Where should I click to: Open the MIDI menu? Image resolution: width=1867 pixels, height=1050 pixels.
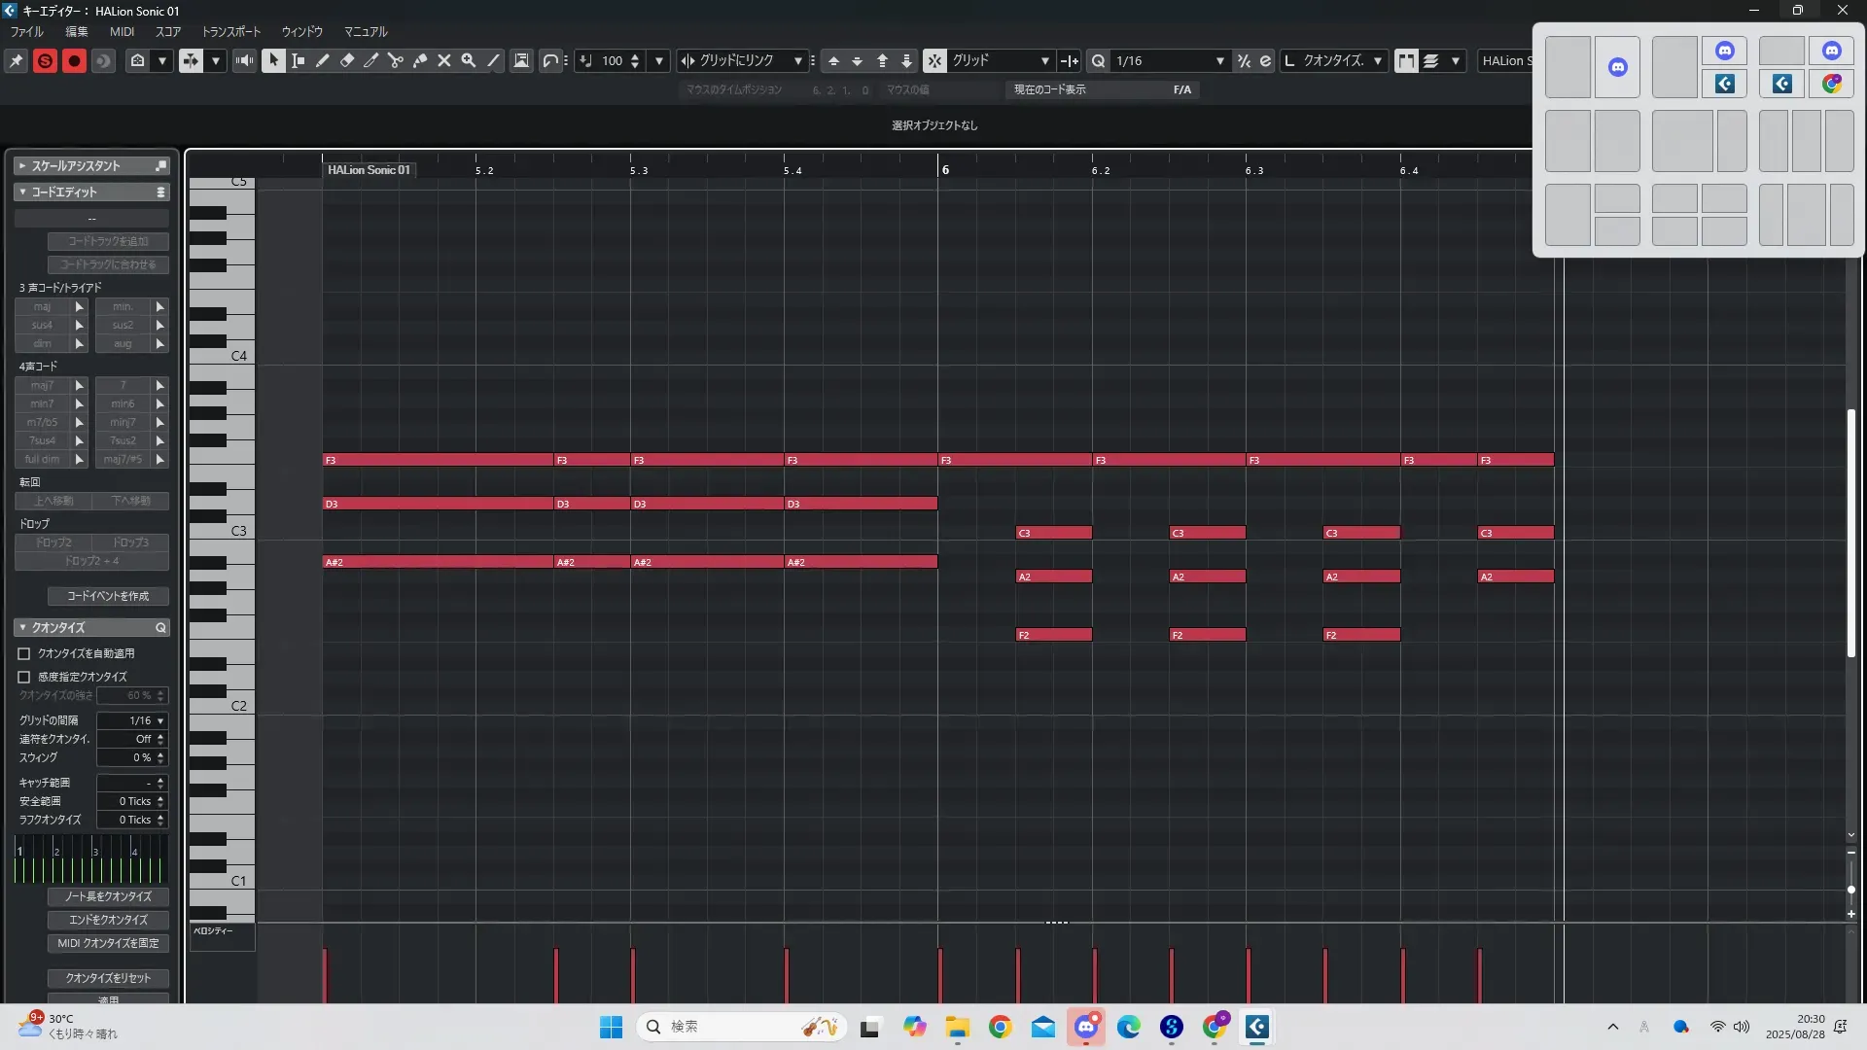pyautogui.click(x=122, y=31)
